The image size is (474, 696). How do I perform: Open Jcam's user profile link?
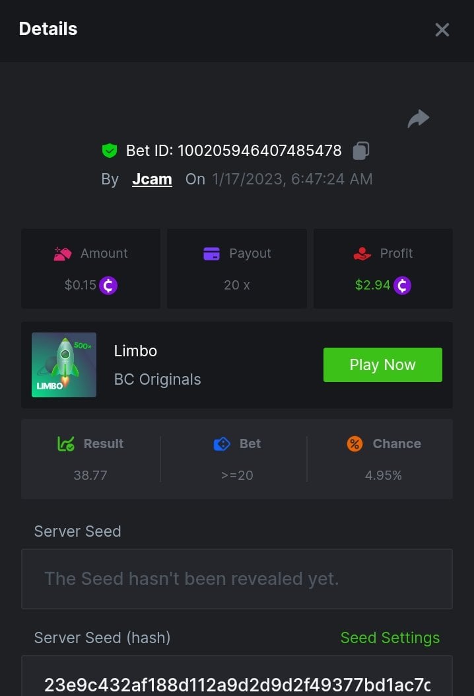click(x=152, y=179)
